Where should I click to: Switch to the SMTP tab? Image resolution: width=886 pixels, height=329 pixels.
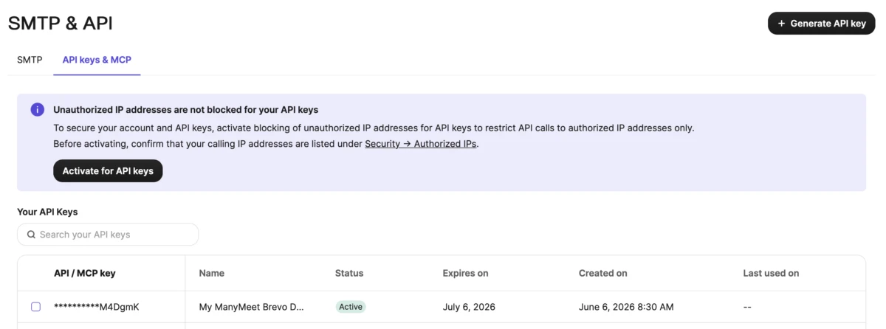click(x=30, y=60)
